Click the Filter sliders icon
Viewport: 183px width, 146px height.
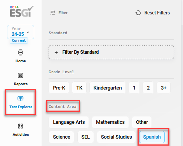(52, 13)
